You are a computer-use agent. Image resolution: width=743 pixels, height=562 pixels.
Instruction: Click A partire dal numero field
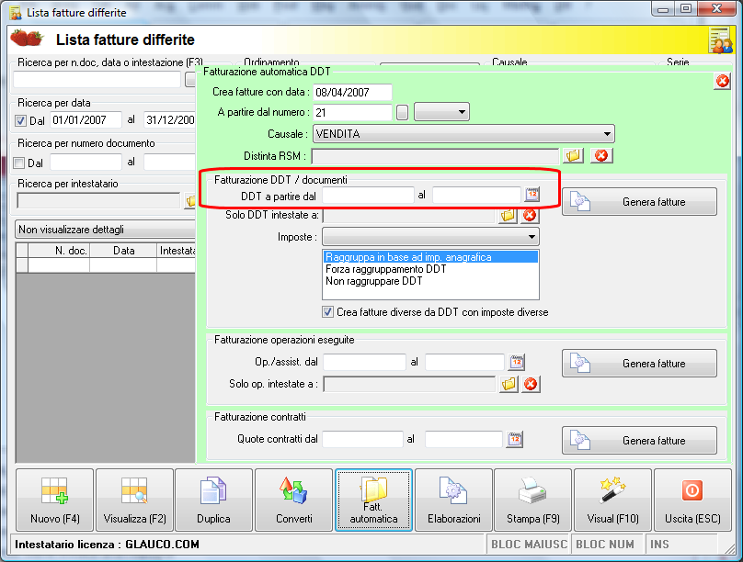coord(352,112)
